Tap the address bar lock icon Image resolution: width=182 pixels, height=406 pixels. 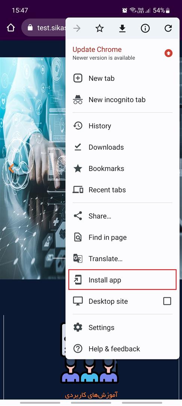30,27
